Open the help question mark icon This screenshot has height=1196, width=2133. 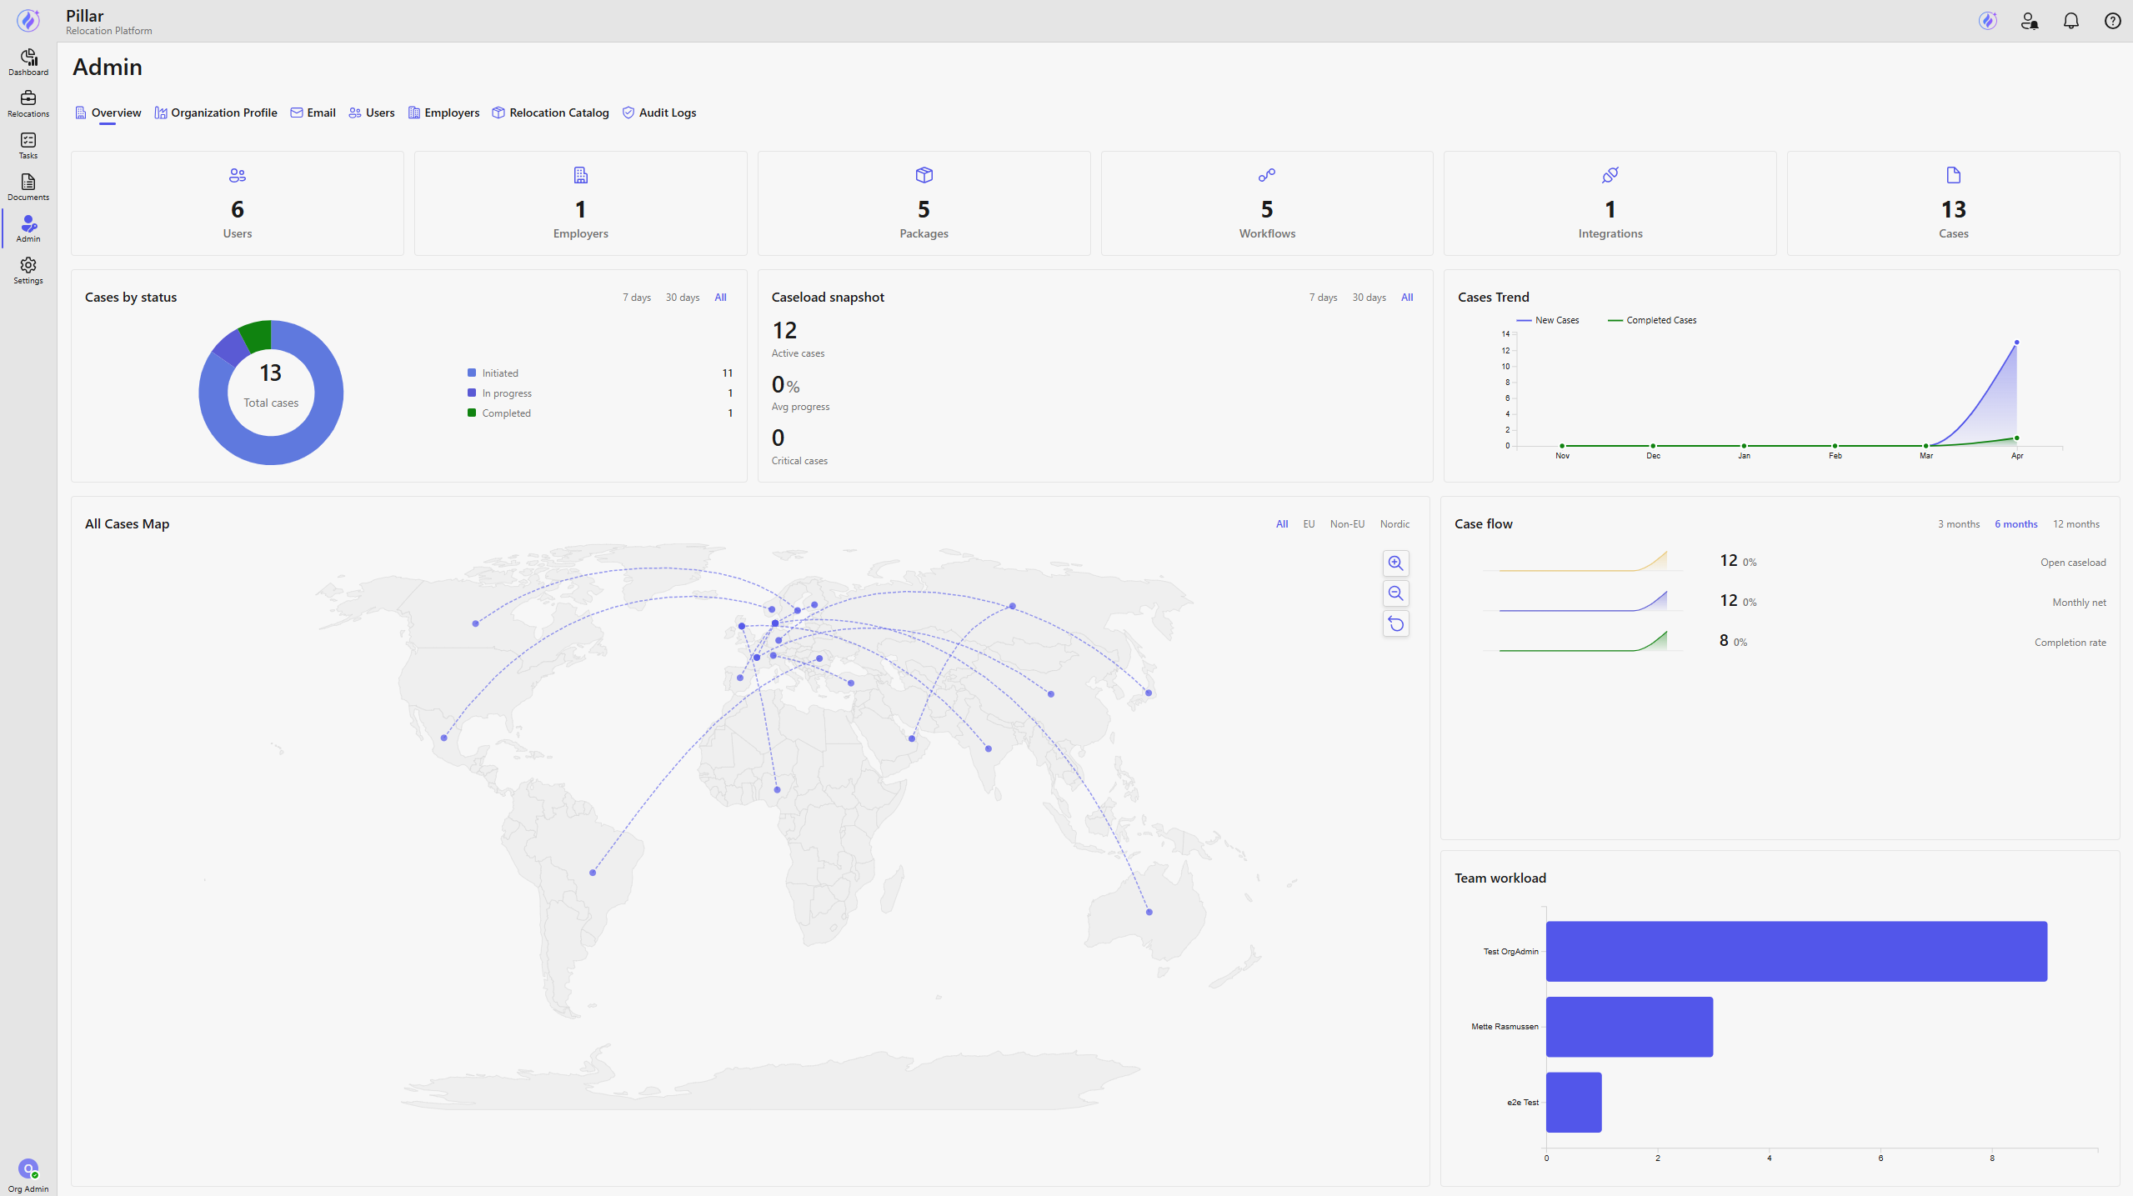[x=2113, y=21]
